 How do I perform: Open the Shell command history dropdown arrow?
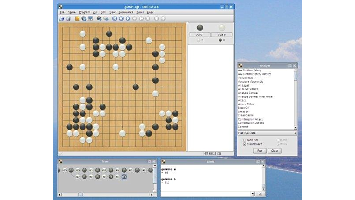(x=253, y=194)
